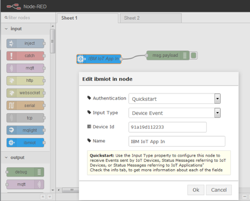Select the mqtt output node in the palette
Image resolution: width=250 pixels, height=201 pixels.
[26, 184]
